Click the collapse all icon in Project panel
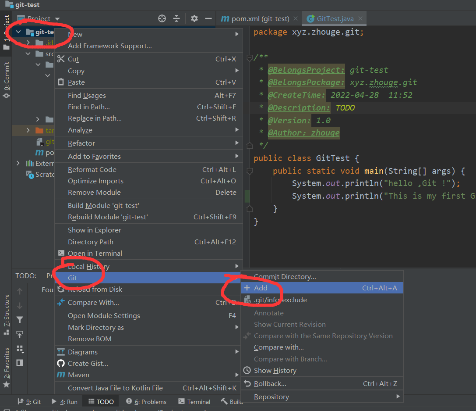Screen dimensions: 476x411 176,18
